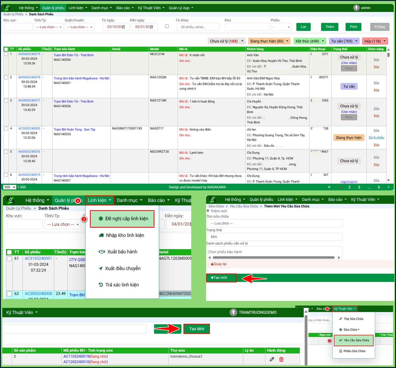Click the history icon beside Trả xác linh kiện
Image resolution: width=396 pixels, height=368 pixels.
101,285
